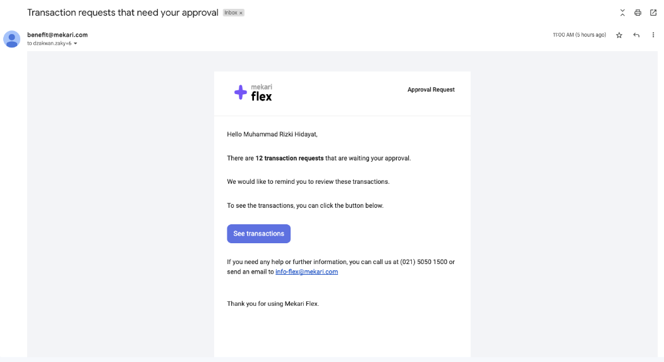Viewport: 664px width, 362px height.
Task: Select the sender address benefit@mekari.com
Action: pos(57,35)
